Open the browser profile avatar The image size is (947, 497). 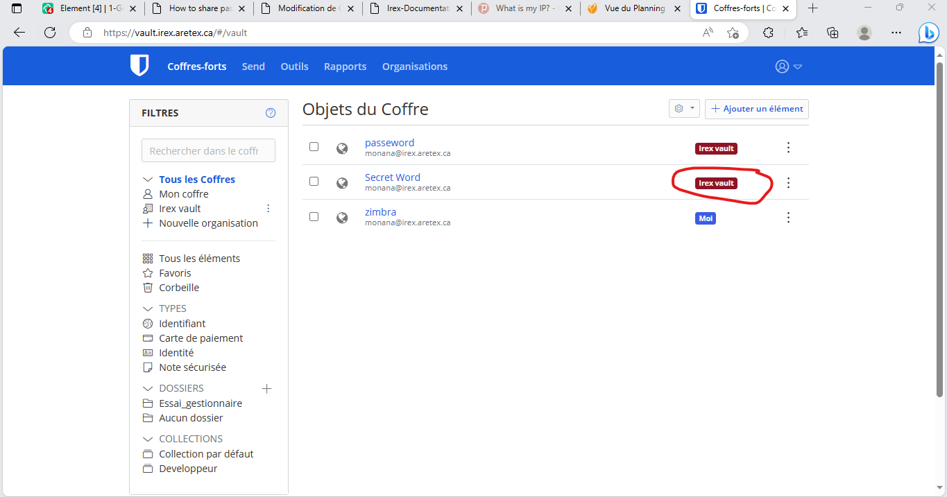tap(864, 33)
